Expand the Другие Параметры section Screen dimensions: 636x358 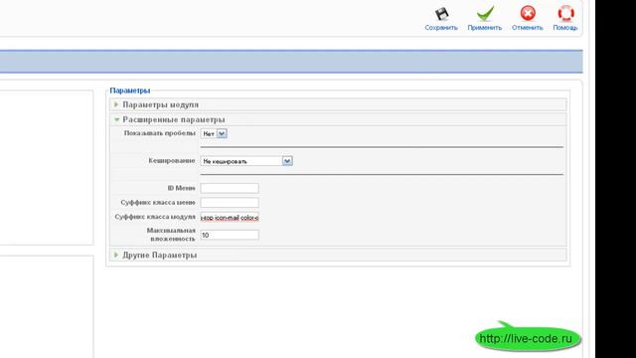338,255
